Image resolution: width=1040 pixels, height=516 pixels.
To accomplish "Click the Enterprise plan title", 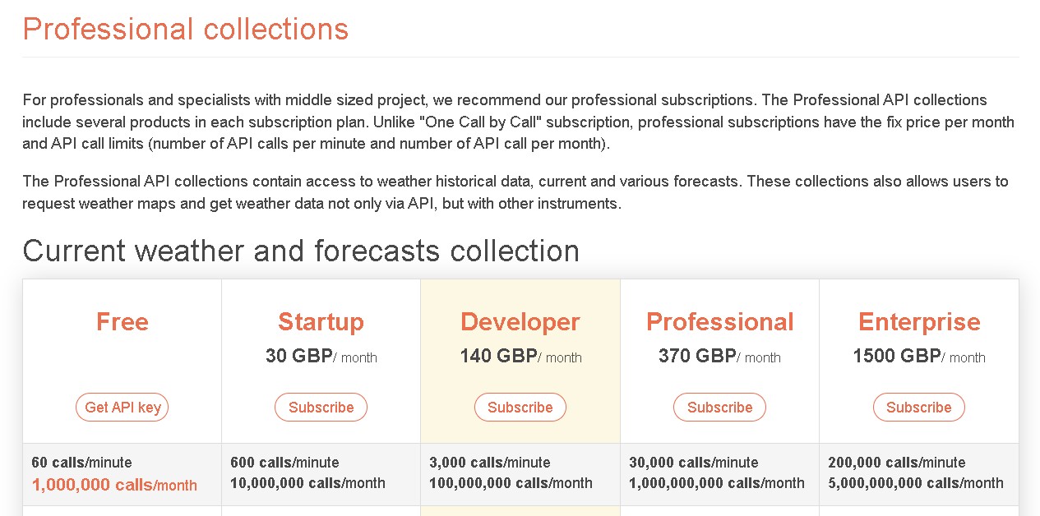I will tap(919, 322).
